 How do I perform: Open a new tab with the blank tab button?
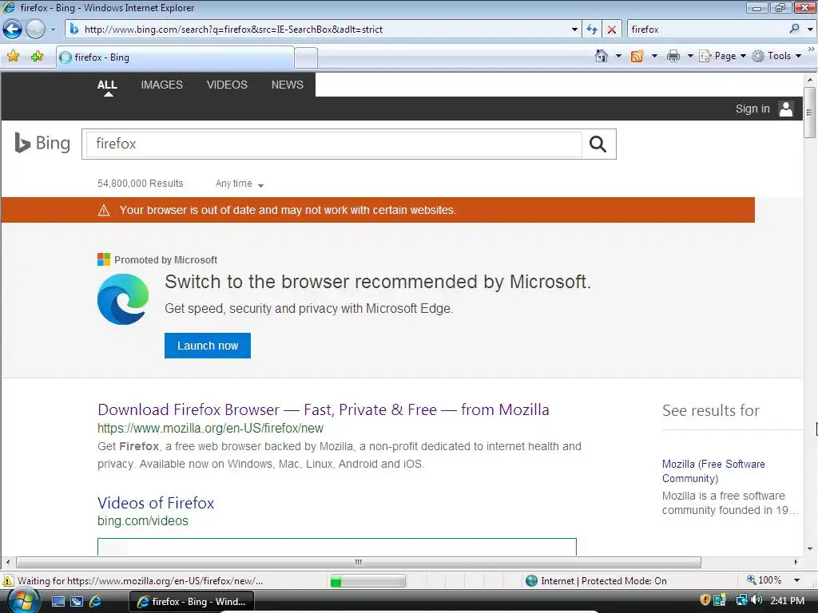click(306, 57)
